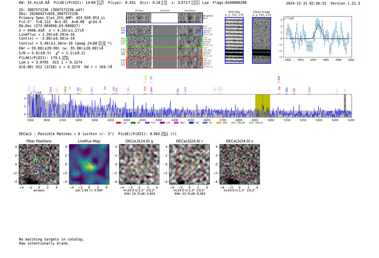Click the blue fiber circle in Fiber Positions
The width and height of the screenshot is (379, 258).
tap(40, 167)
